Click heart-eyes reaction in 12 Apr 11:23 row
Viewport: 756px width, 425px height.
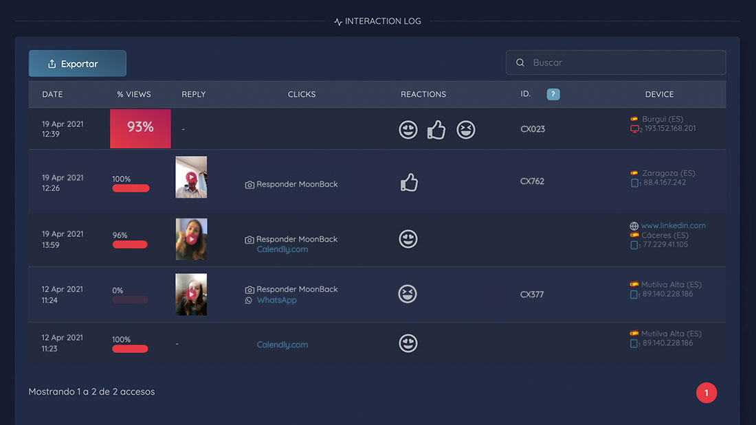408,343
